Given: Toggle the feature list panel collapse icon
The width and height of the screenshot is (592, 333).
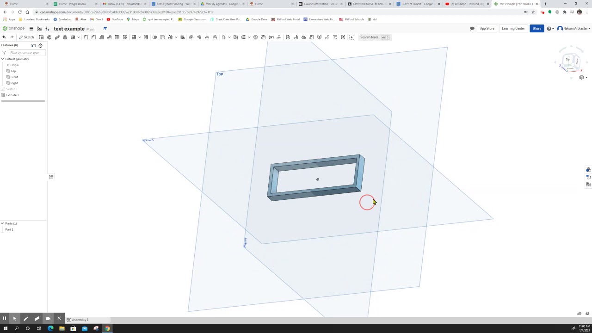Looking at the screenshot, I should [x=51, y=177].
